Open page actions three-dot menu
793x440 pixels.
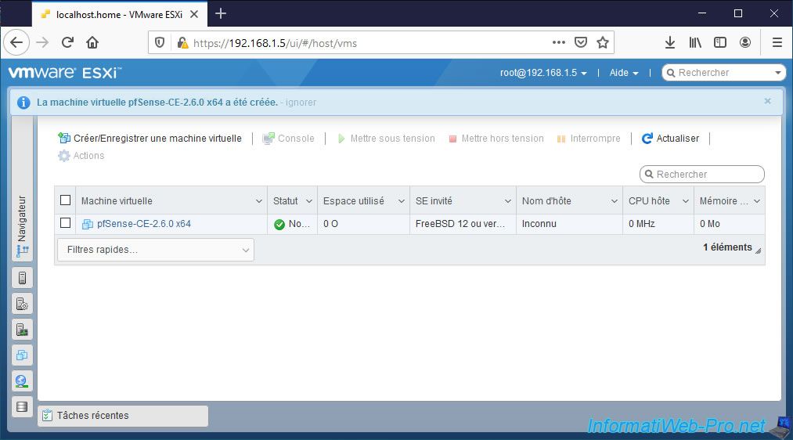tap(558, 42)
